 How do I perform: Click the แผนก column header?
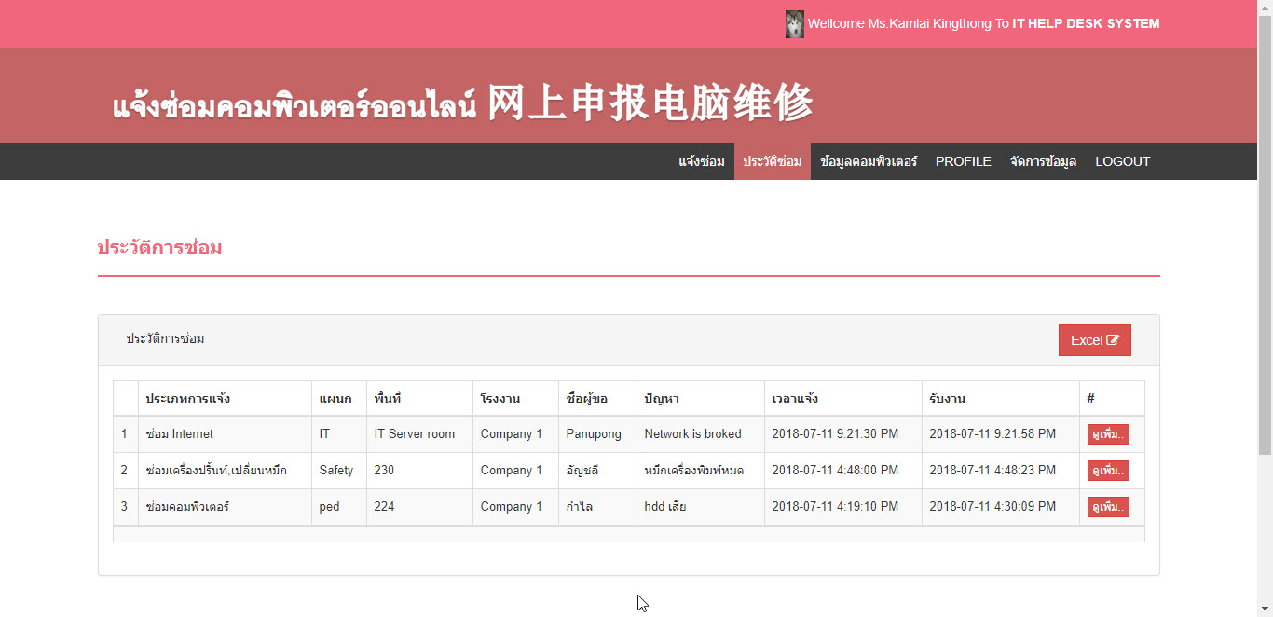[339, 398]
